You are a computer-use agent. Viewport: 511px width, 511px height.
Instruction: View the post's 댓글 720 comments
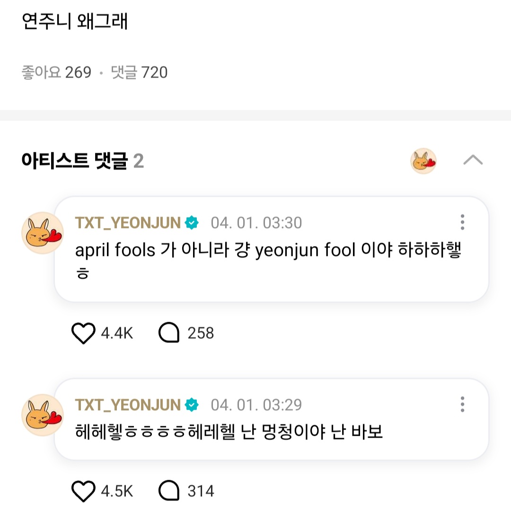click(139, 72)
